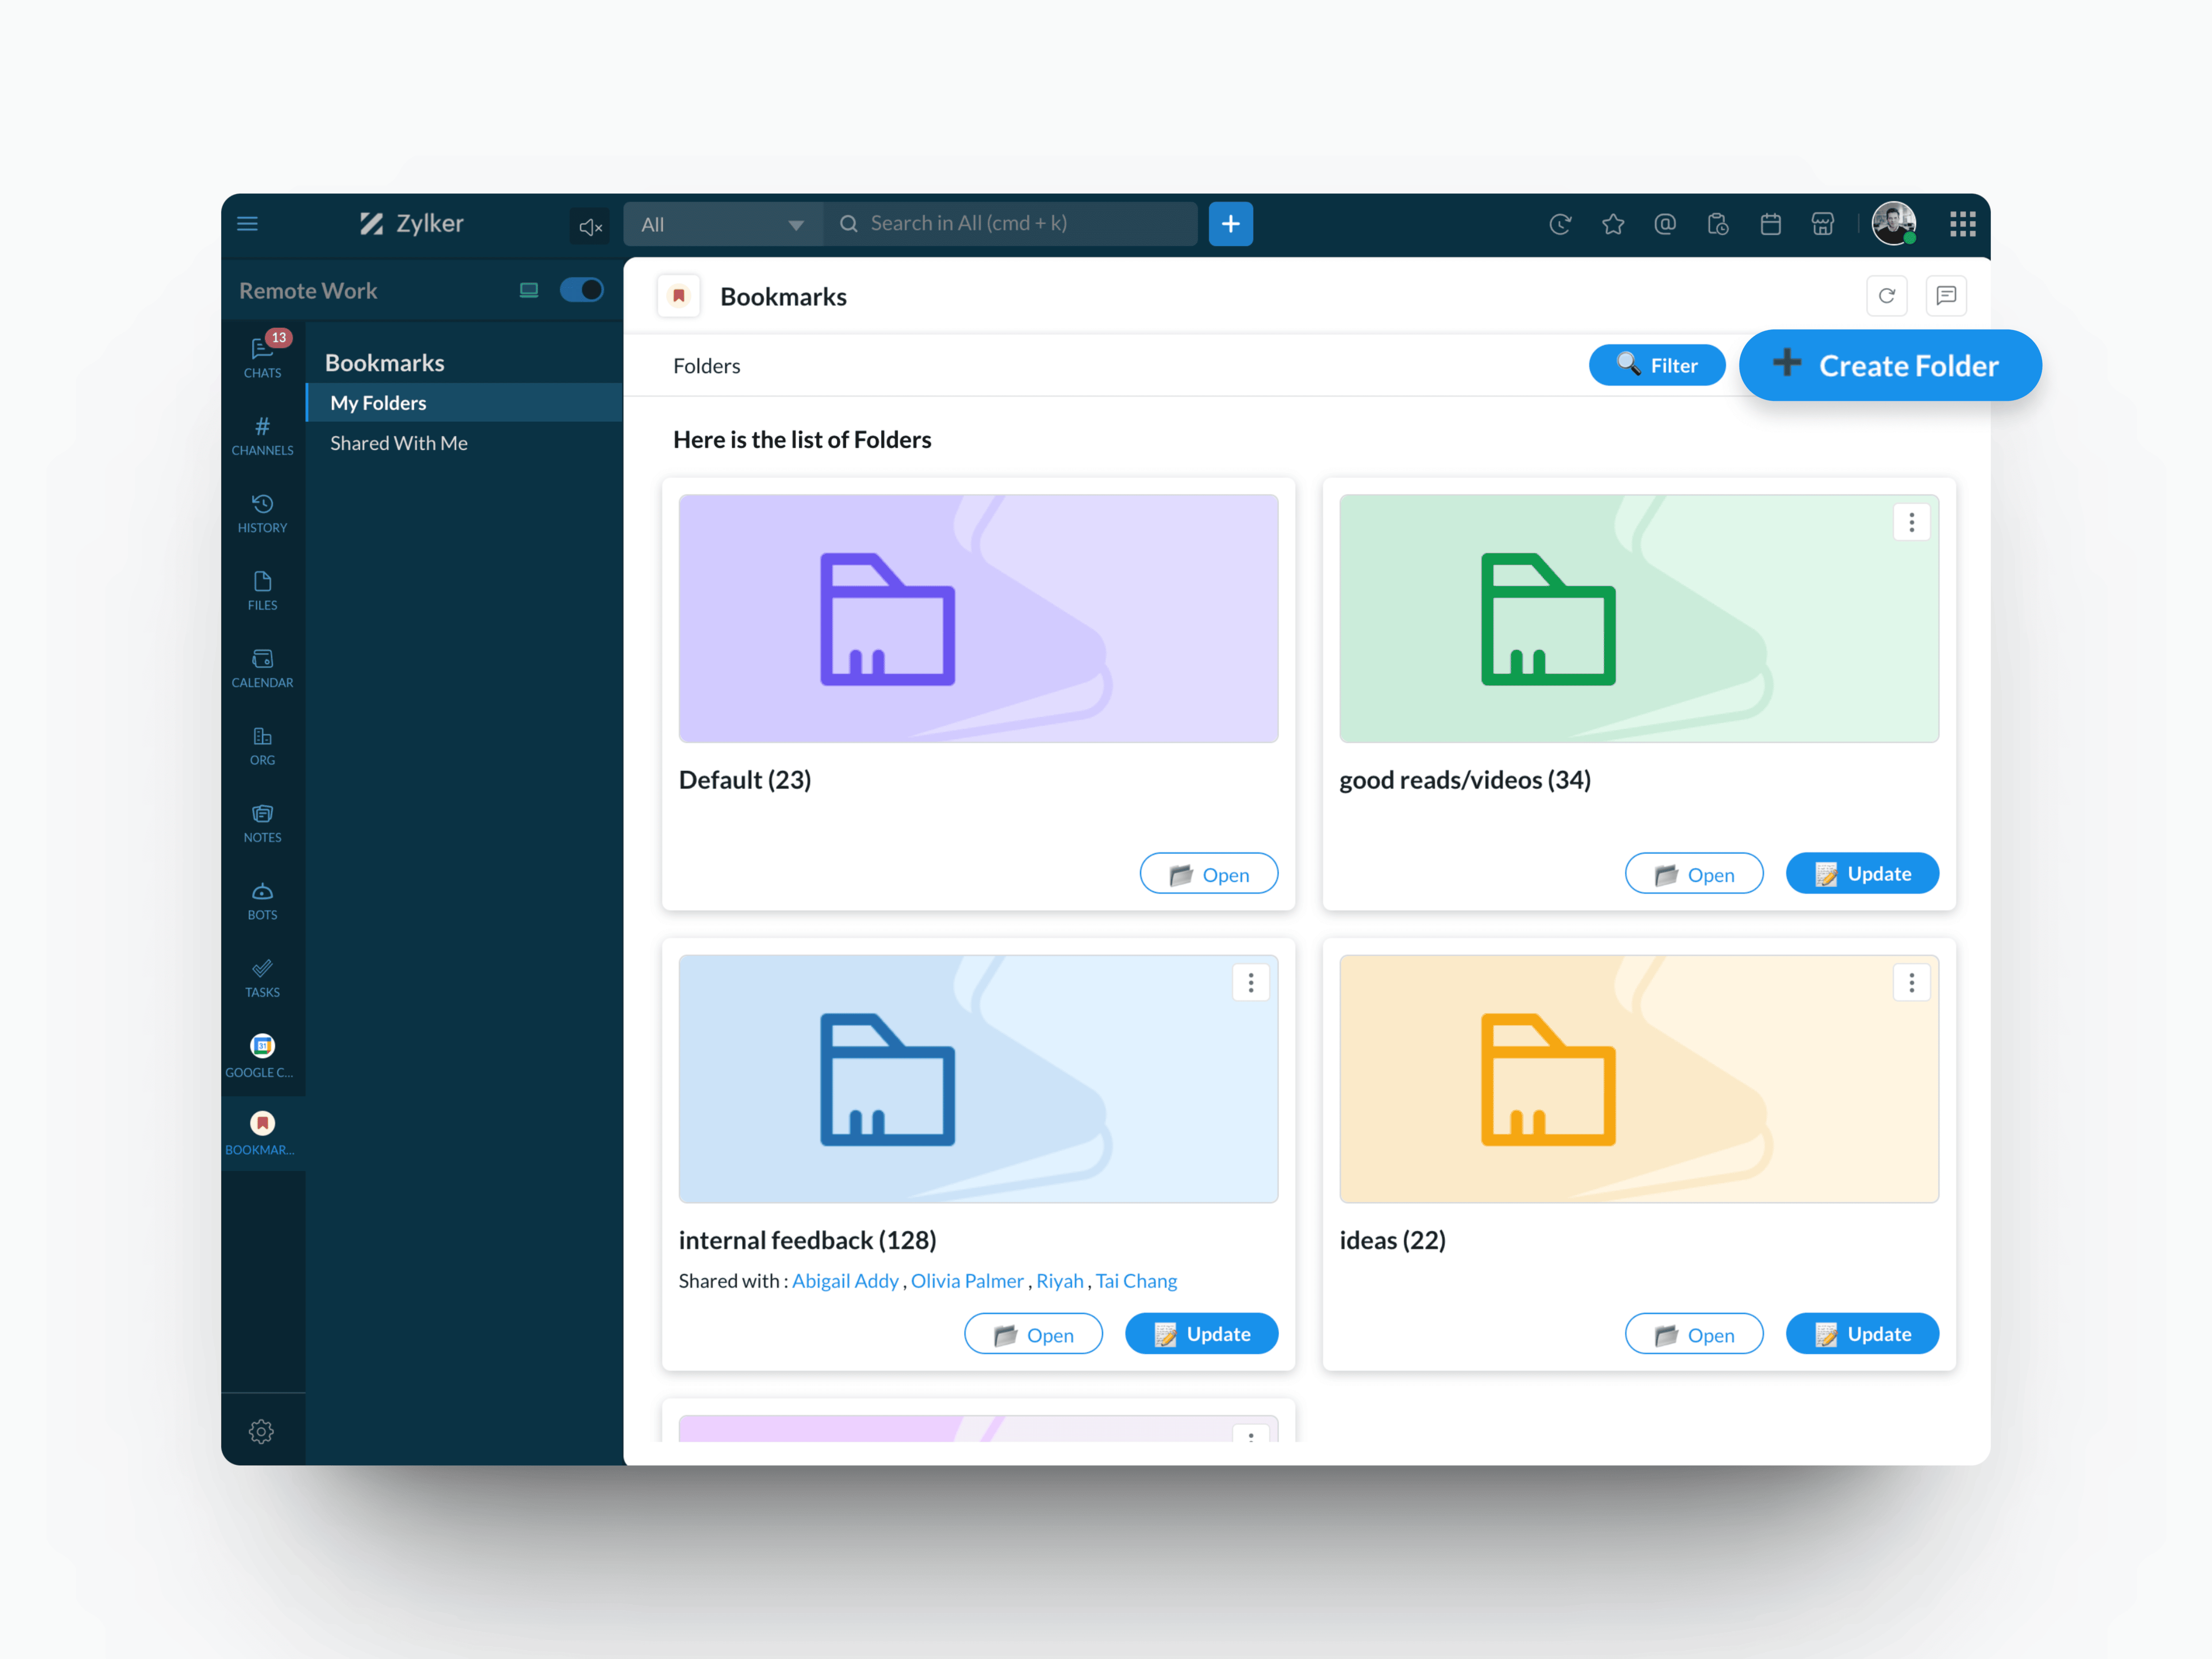The height and width of the screenshot is (1659, 2212).
Task: Click the refresh icon in Bookmarks header
Action: click(x=1887, y=296)
